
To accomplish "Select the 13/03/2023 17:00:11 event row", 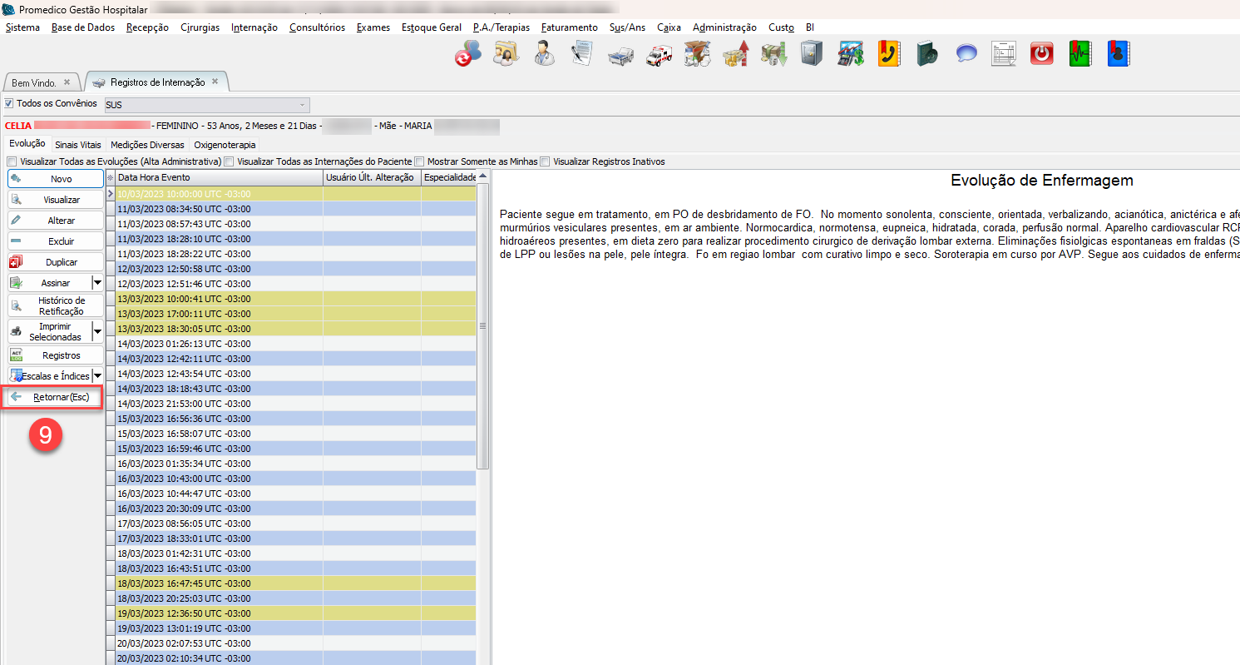I will [x=216, y=314].
